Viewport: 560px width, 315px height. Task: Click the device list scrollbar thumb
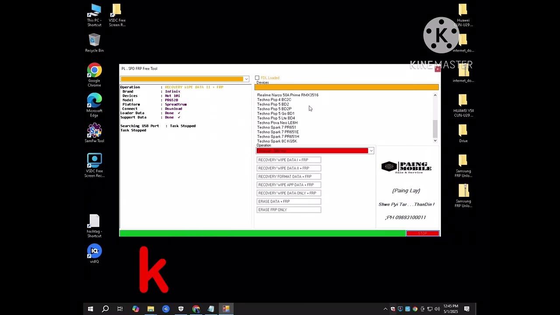(x=435, y=128)
